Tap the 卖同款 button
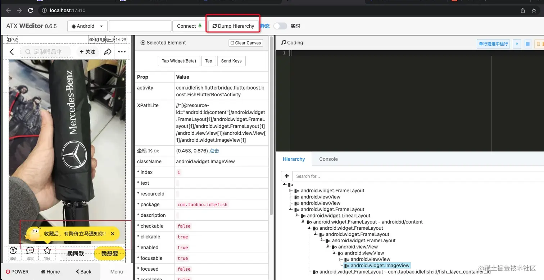 [76, 253]
